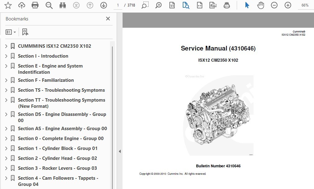This screenshot has width=314, height=189.
Task: Open Section DS - Engine Disassembly - Group 00
Action: pyautogui.click(x=62, y=117)
